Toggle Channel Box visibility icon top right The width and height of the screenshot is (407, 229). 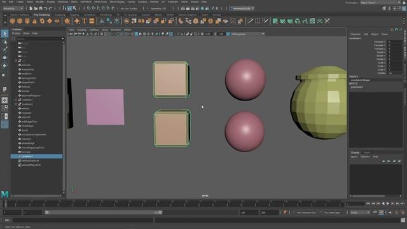click(x=404, y=8)
